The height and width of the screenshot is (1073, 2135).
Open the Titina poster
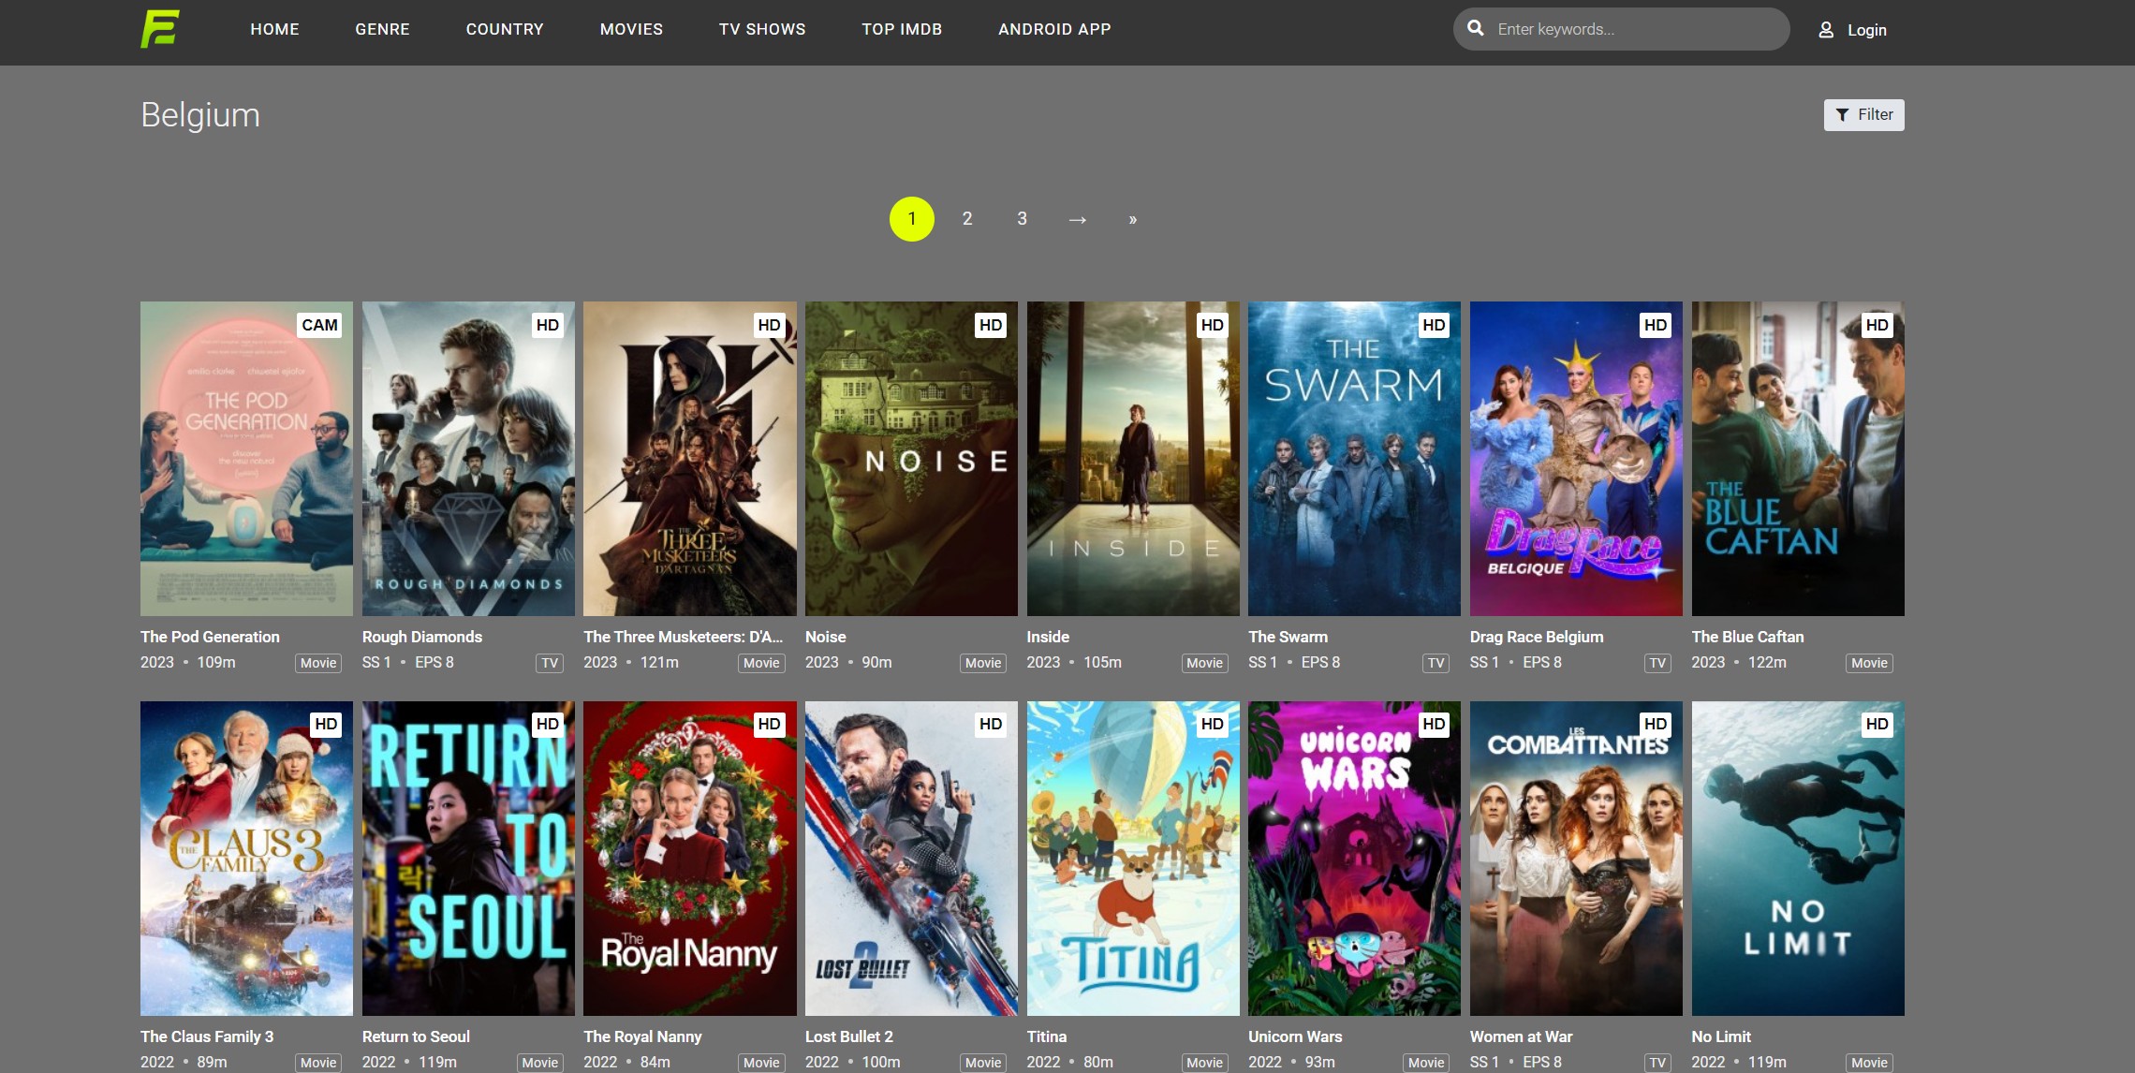[1133, 859]
